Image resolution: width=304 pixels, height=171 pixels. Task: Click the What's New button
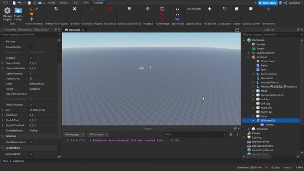268,3
